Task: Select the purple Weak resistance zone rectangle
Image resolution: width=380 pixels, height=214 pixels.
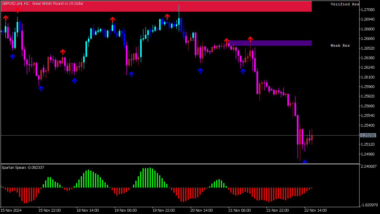Action: [x=270, y=43]
